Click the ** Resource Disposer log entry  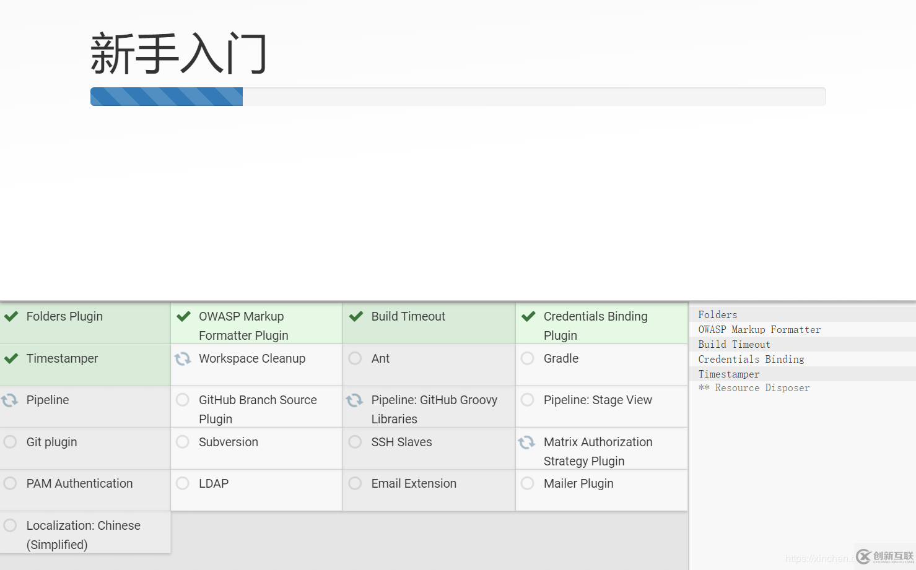(x=754, y=388)
